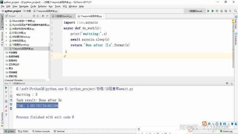Open search everywhere magnifier icon

[x=235, y=11]
